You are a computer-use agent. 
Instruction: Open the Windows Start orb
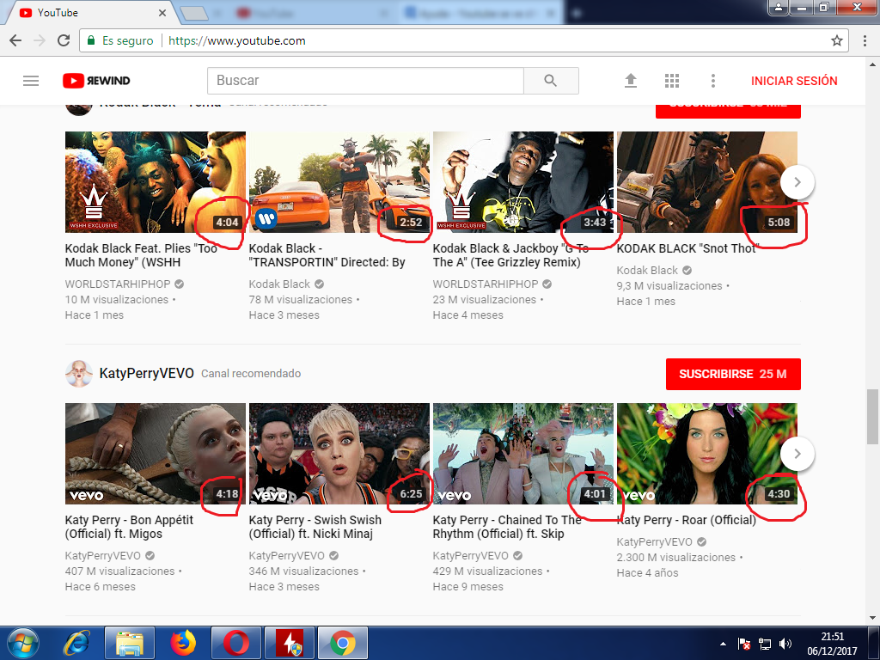click(22, 643)
